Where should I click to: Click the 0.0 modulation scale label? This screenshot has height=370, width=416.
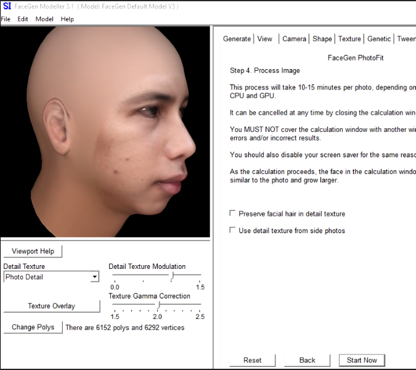[x=115, y=287]
